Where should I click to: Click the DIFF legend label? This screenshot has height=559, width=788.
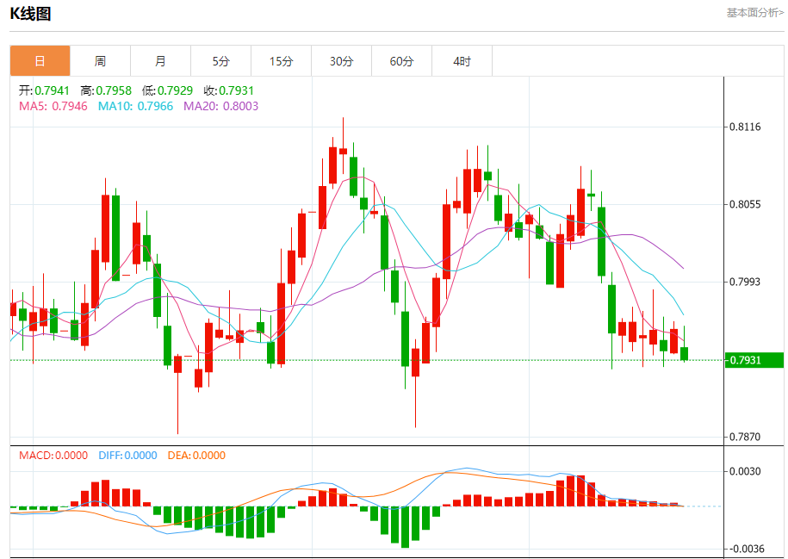coord(128,456)
